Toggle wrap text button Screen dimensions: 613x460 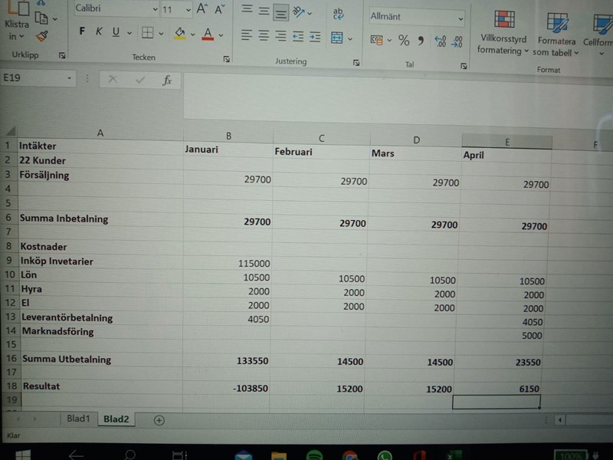tap(338, 11)
